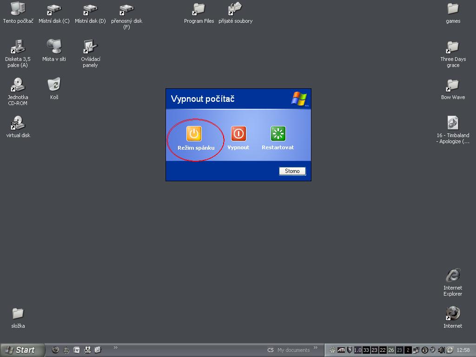Image resolution: width=476 pixels, height=357 pixels.
Task: Select the Jednotka CD-ROM shortcut
Action: point(18,92)
